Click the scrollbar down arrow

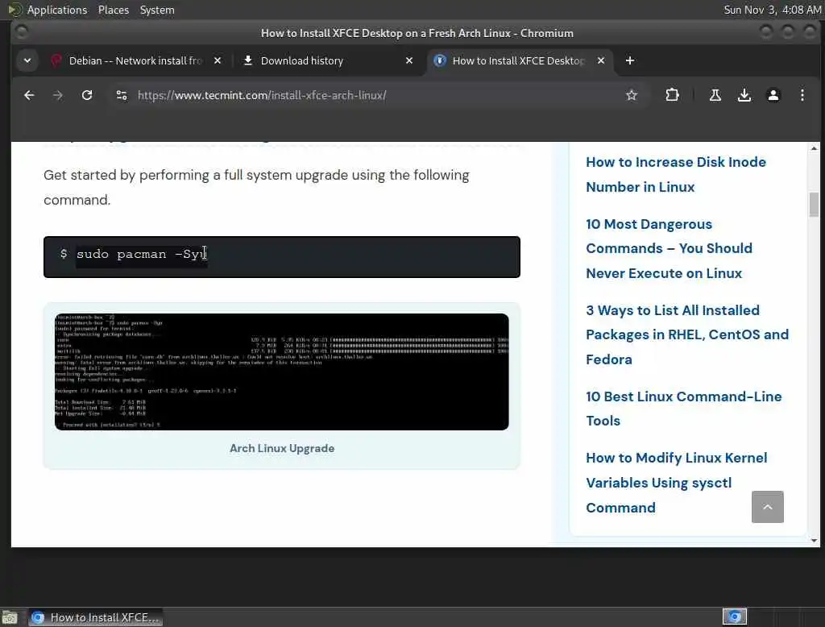(x=814, y=540)
